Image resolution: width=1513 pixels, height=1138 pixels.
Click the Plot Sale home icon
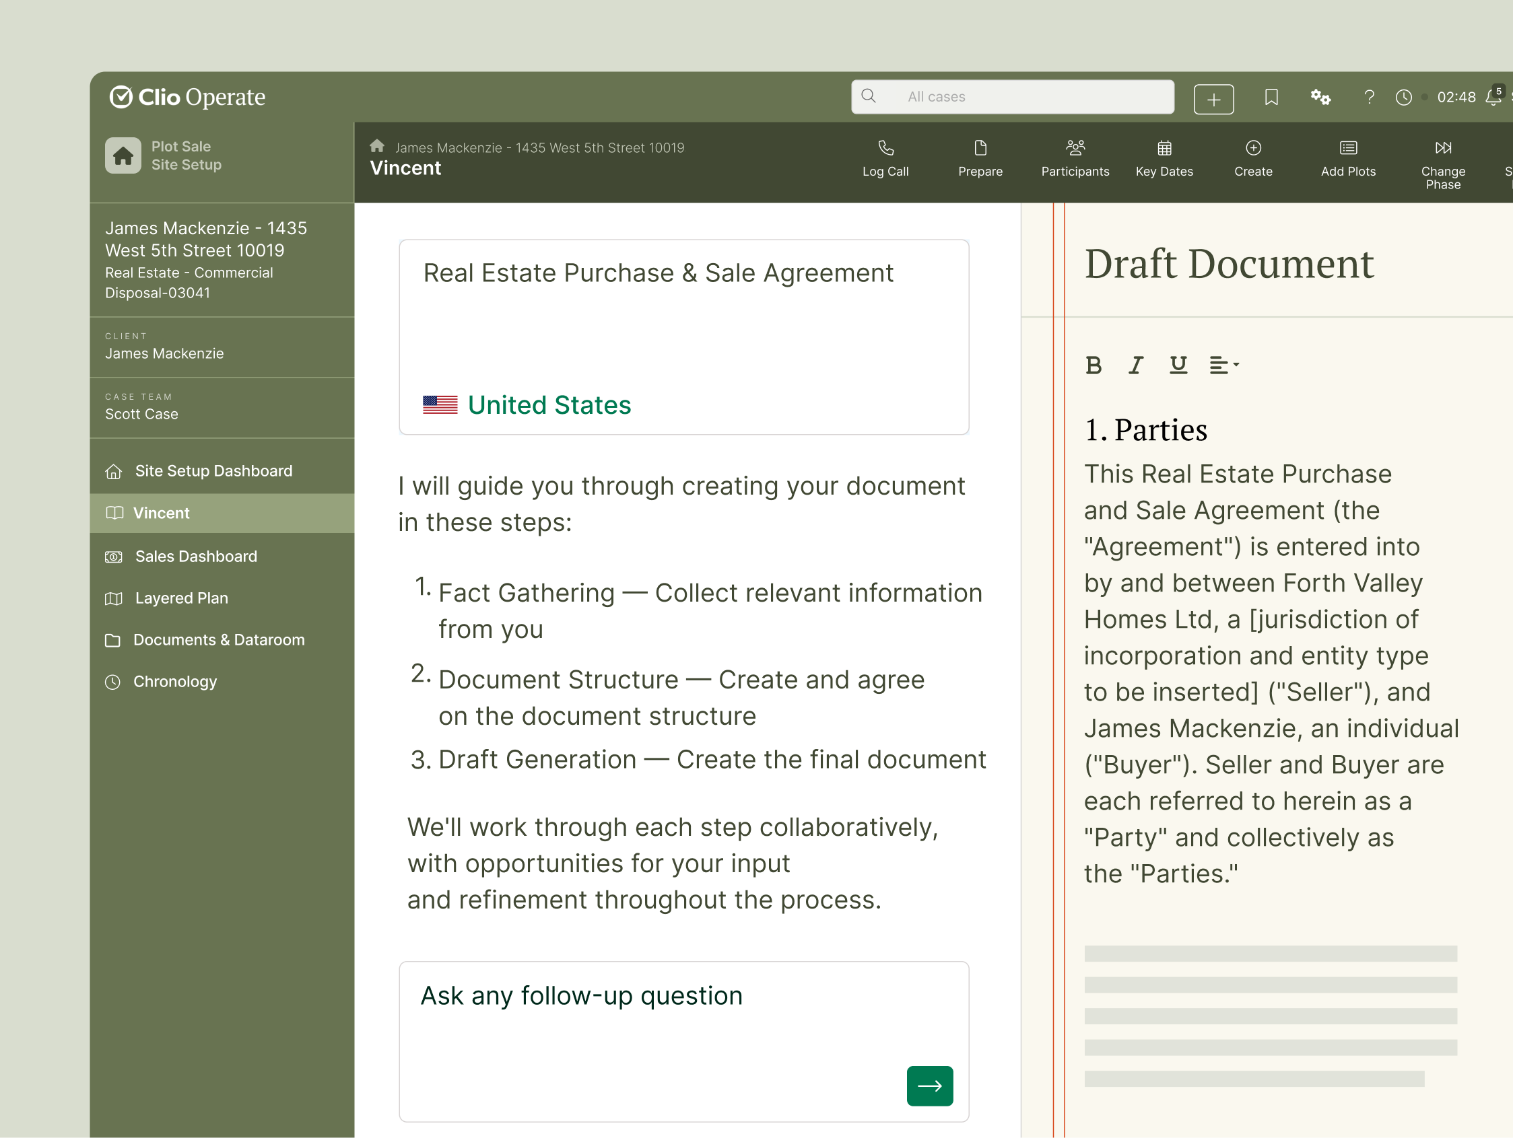click(123, 156)
